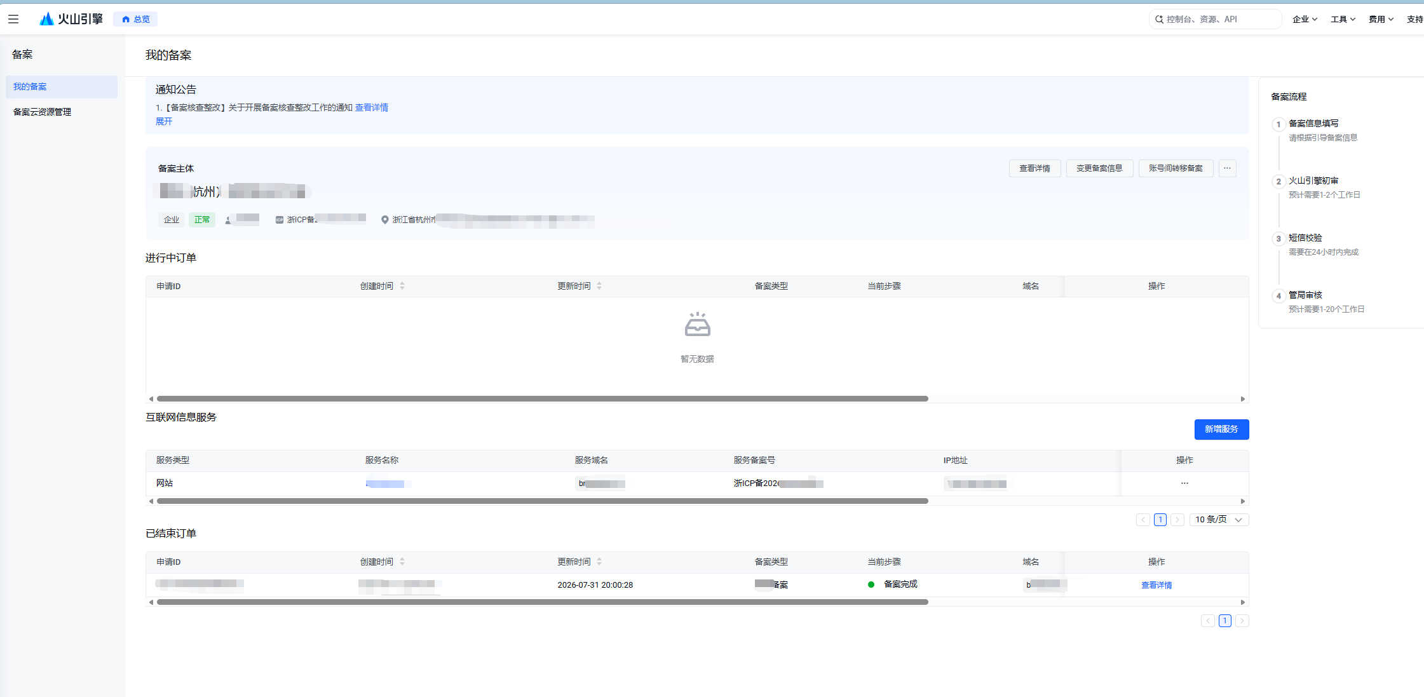1424x697 pixels.
Task: Click 网站 service type cell
Action: click(165, 483)
